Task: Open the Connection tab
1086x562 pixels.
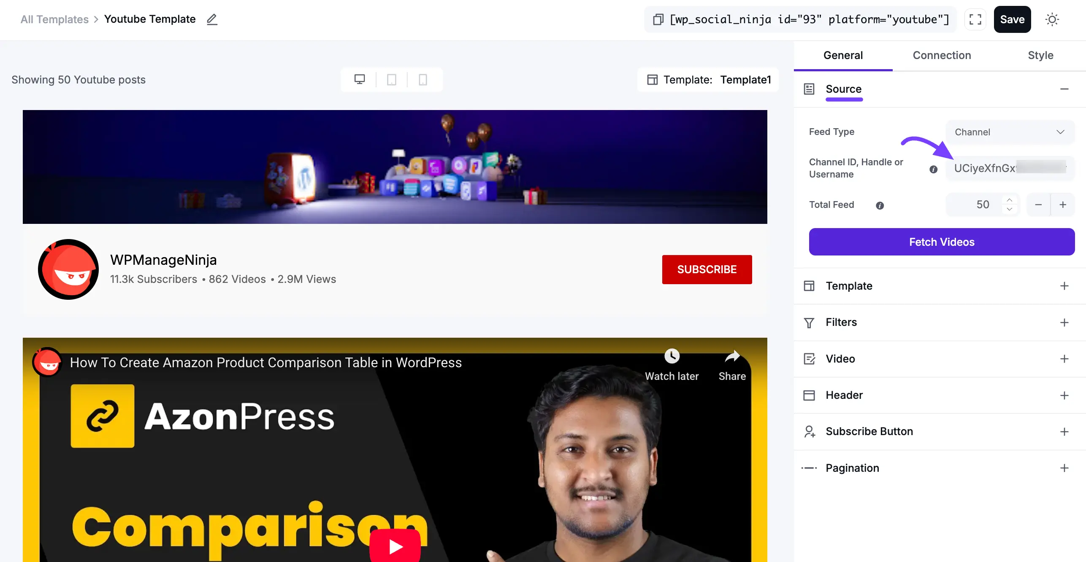Action: coord(942,55)
